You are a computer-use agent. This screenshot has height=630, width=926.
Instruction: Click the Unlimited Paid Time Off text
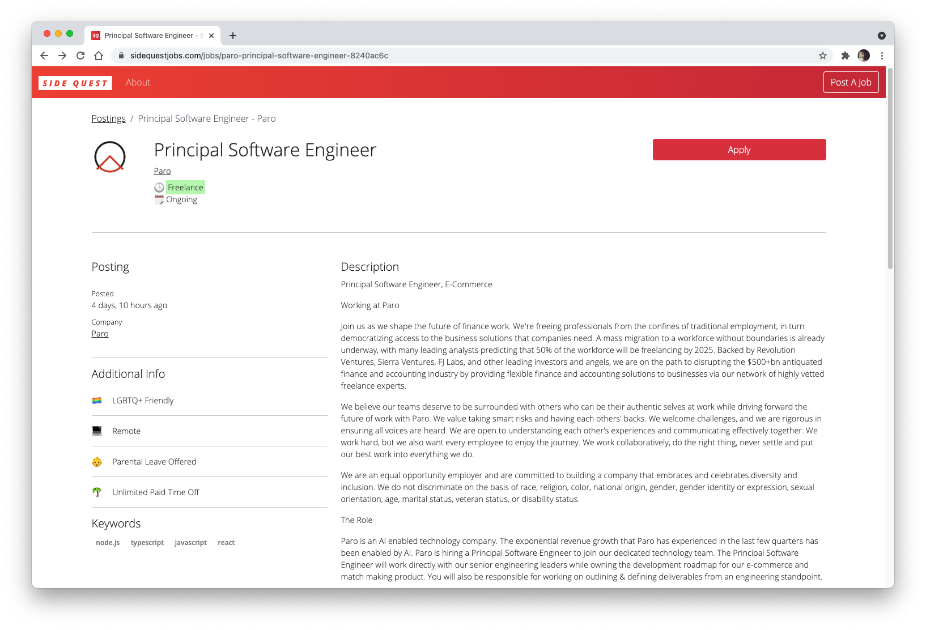(156, 492)
